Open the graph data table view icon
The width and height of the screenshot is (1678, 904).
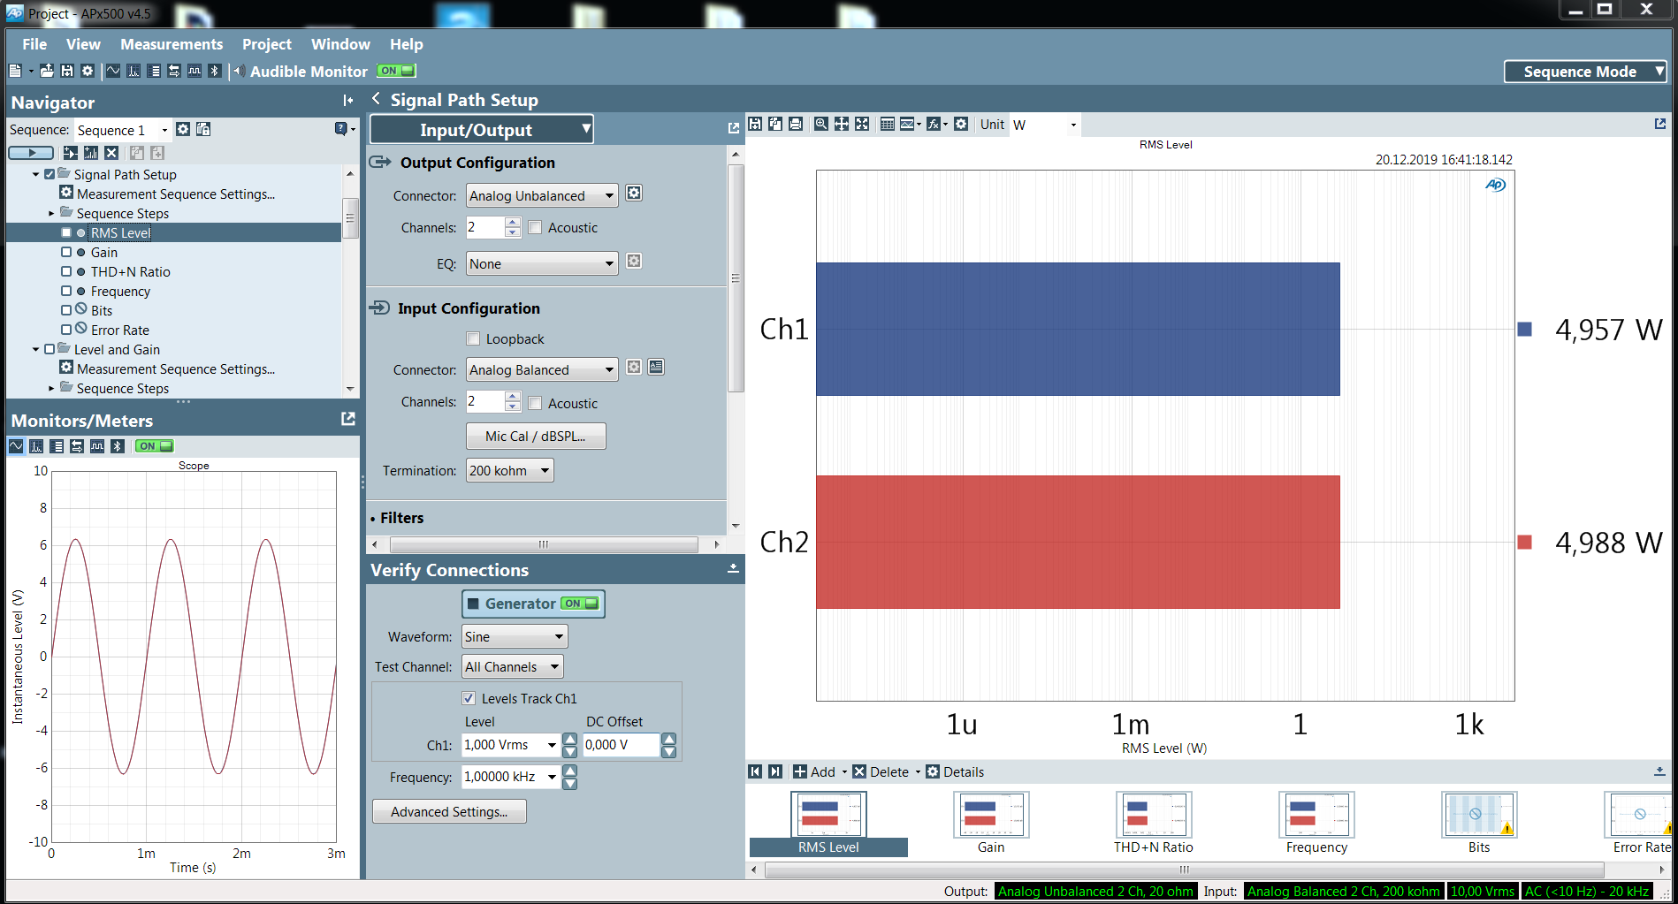[887, 125]
